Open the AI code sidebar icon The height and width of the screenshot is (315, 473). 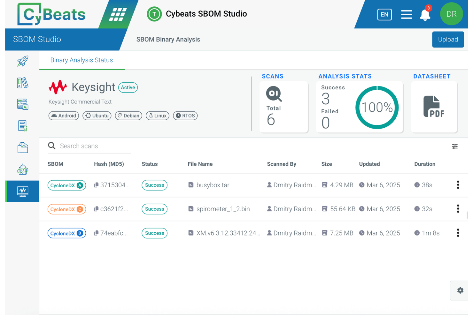click(x=22, y=104)
